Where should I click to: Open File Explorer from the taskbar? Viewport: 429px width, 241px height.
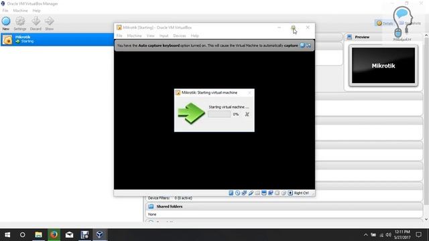coord(38,235)
